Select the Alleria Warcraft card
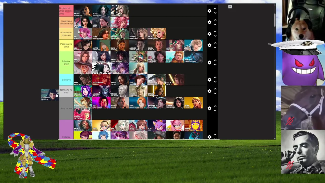Image resolution: width=325 pixels, height=183 pixels. (138, 57)
